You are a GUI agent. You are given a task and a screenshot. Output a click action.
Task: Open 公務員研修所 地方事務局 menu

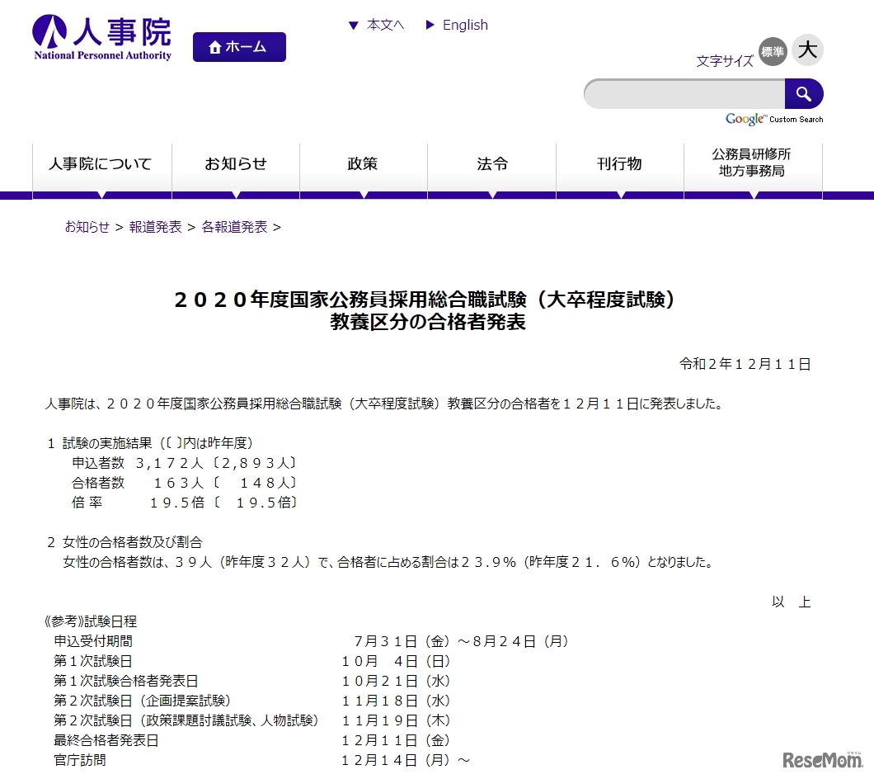coord(752,163)
